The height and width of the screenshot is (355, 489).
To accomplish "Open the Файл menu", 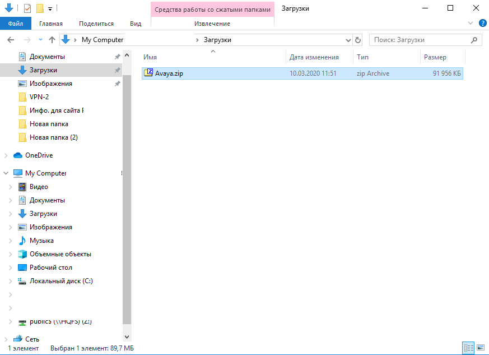I will 16,24.
